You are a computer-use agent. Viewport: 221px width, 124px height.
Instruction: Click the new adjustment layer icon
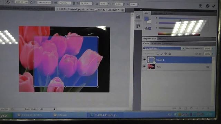pos(191,108)
